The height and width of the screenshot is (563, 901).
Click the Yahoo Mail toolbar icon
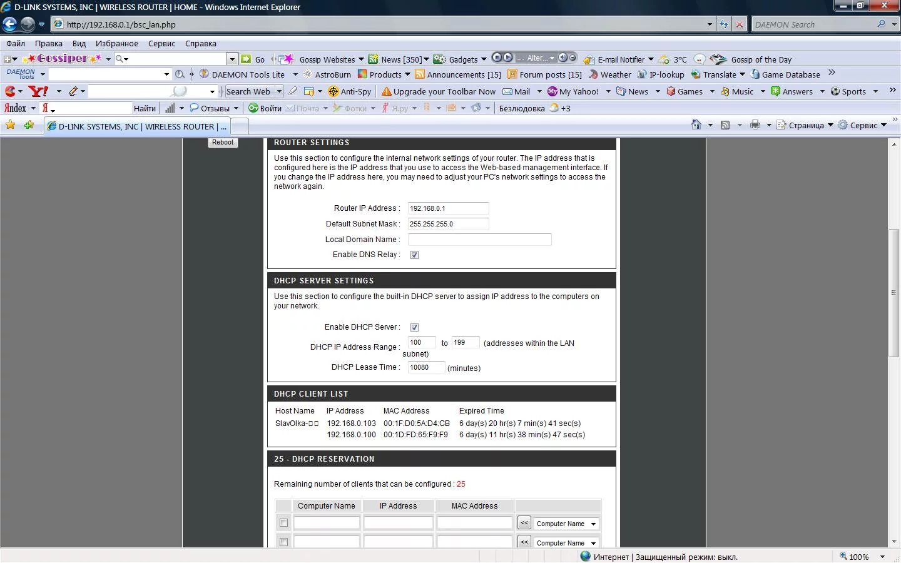[516, 91]
